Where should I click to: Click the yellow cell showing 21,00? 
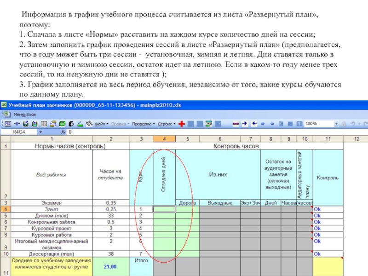(x=110, y=266)
